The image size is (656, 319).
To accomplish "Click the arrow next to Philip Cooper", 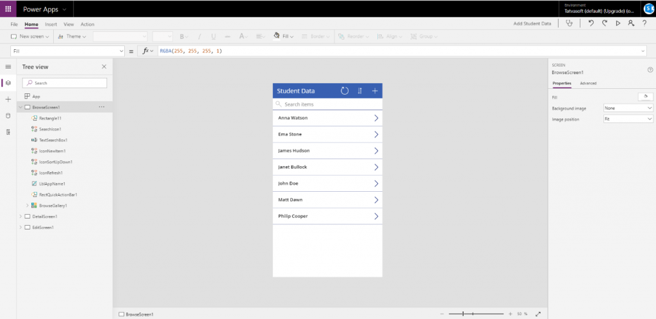I will (376, 216).
